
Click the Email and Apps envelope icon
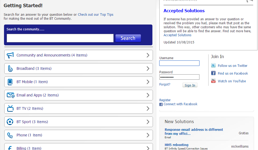tap(11, 95)
